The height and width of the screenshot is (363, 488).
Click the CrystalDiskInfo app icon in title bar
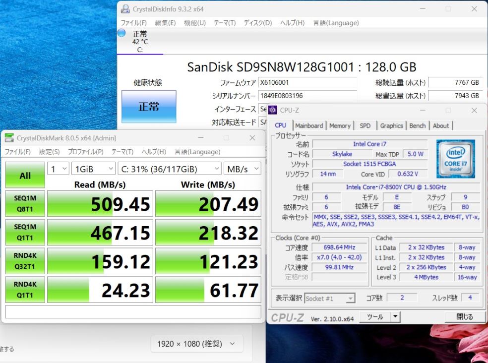125,9
